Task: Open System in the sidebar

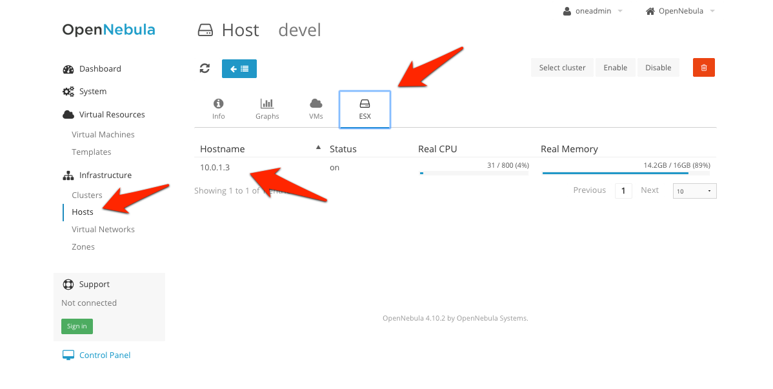Action: (x=93, y=91)
